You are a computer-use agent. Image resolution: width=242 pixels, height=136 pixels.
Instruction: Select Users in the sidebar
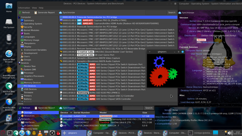pos(26,56)
